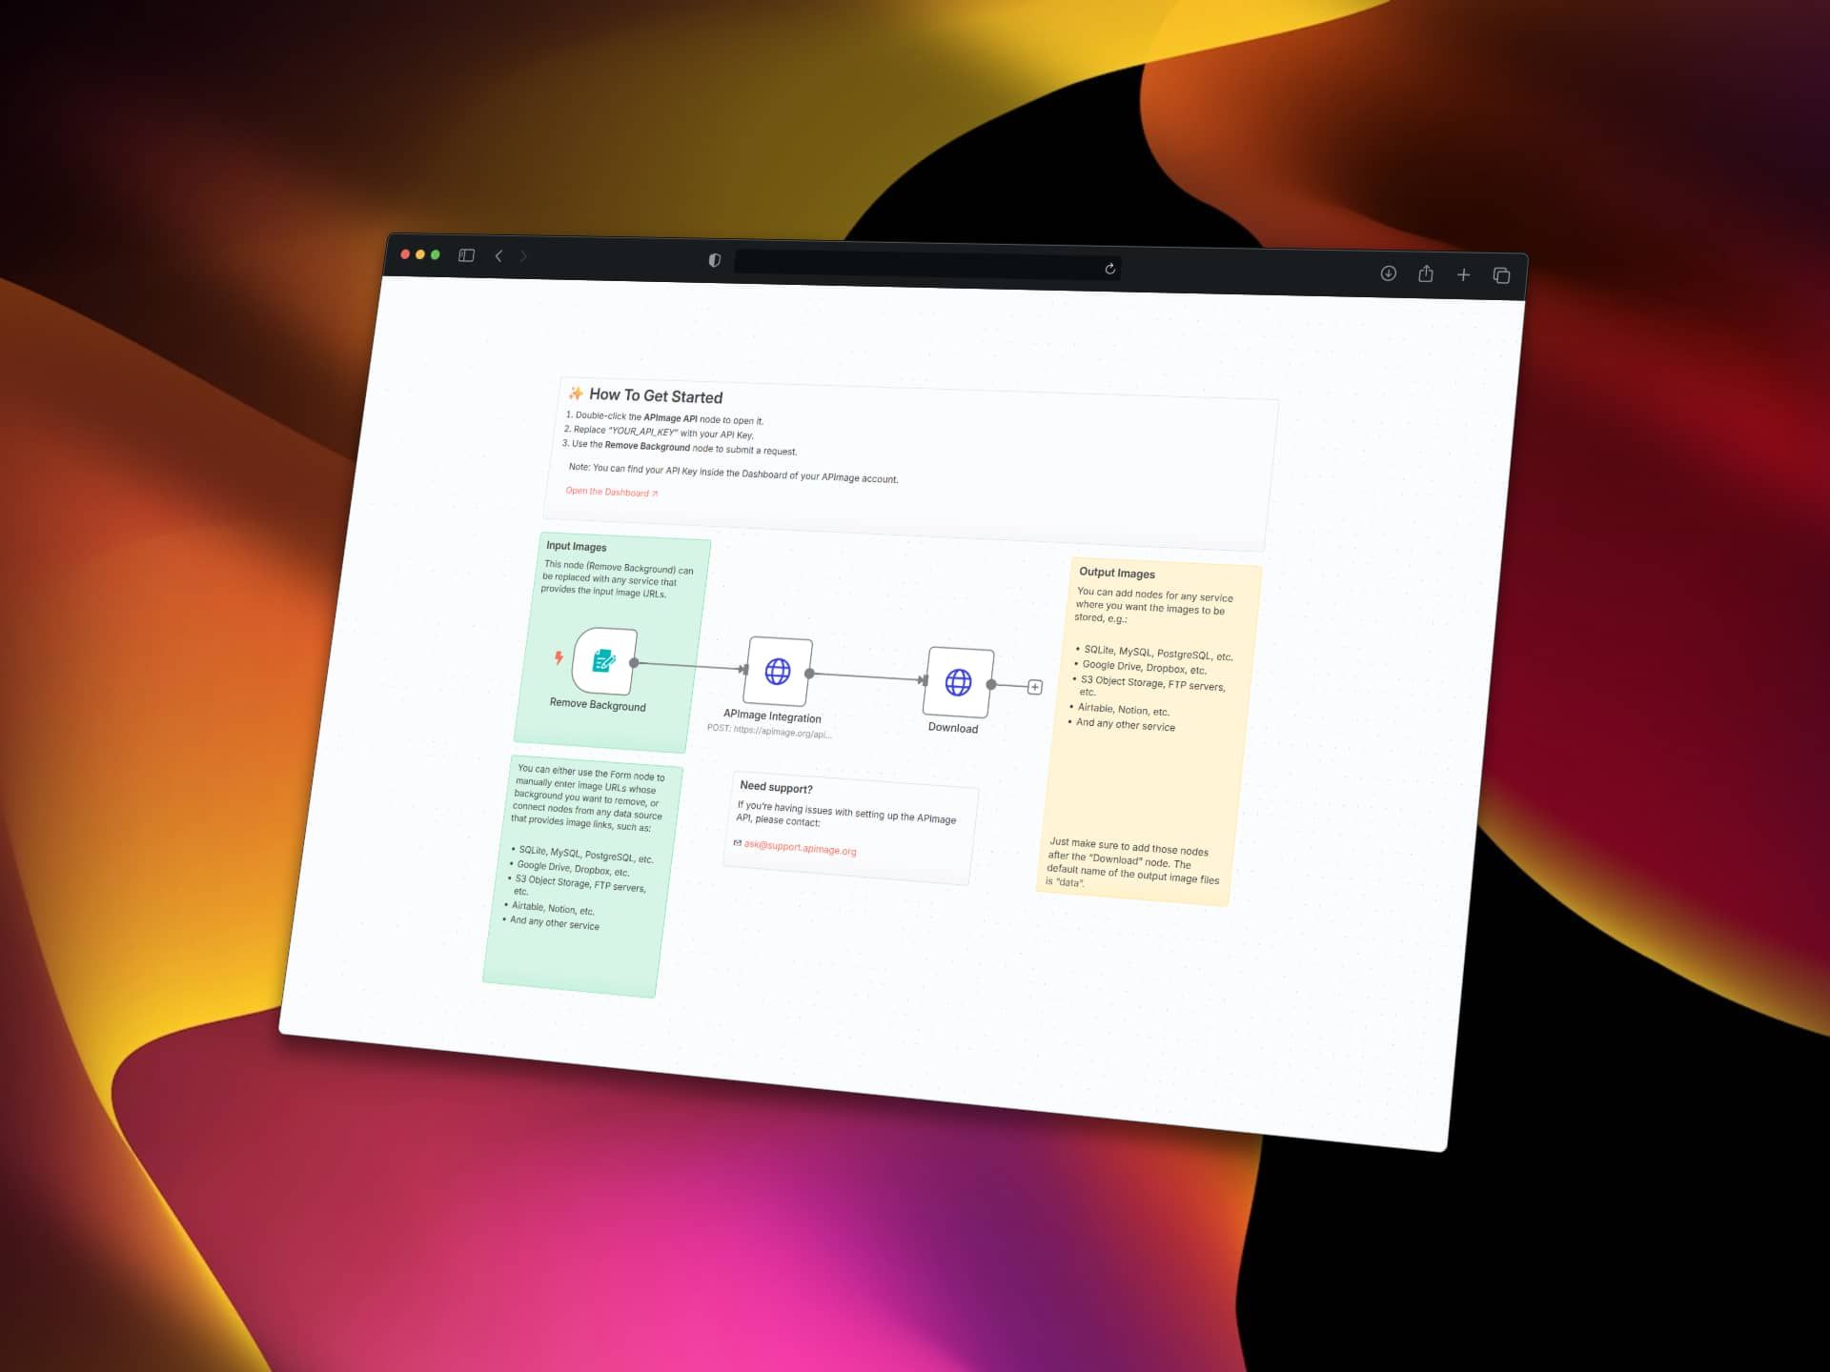
Task: Click the APImage Integration node output connector
Action: coord(809,674)
